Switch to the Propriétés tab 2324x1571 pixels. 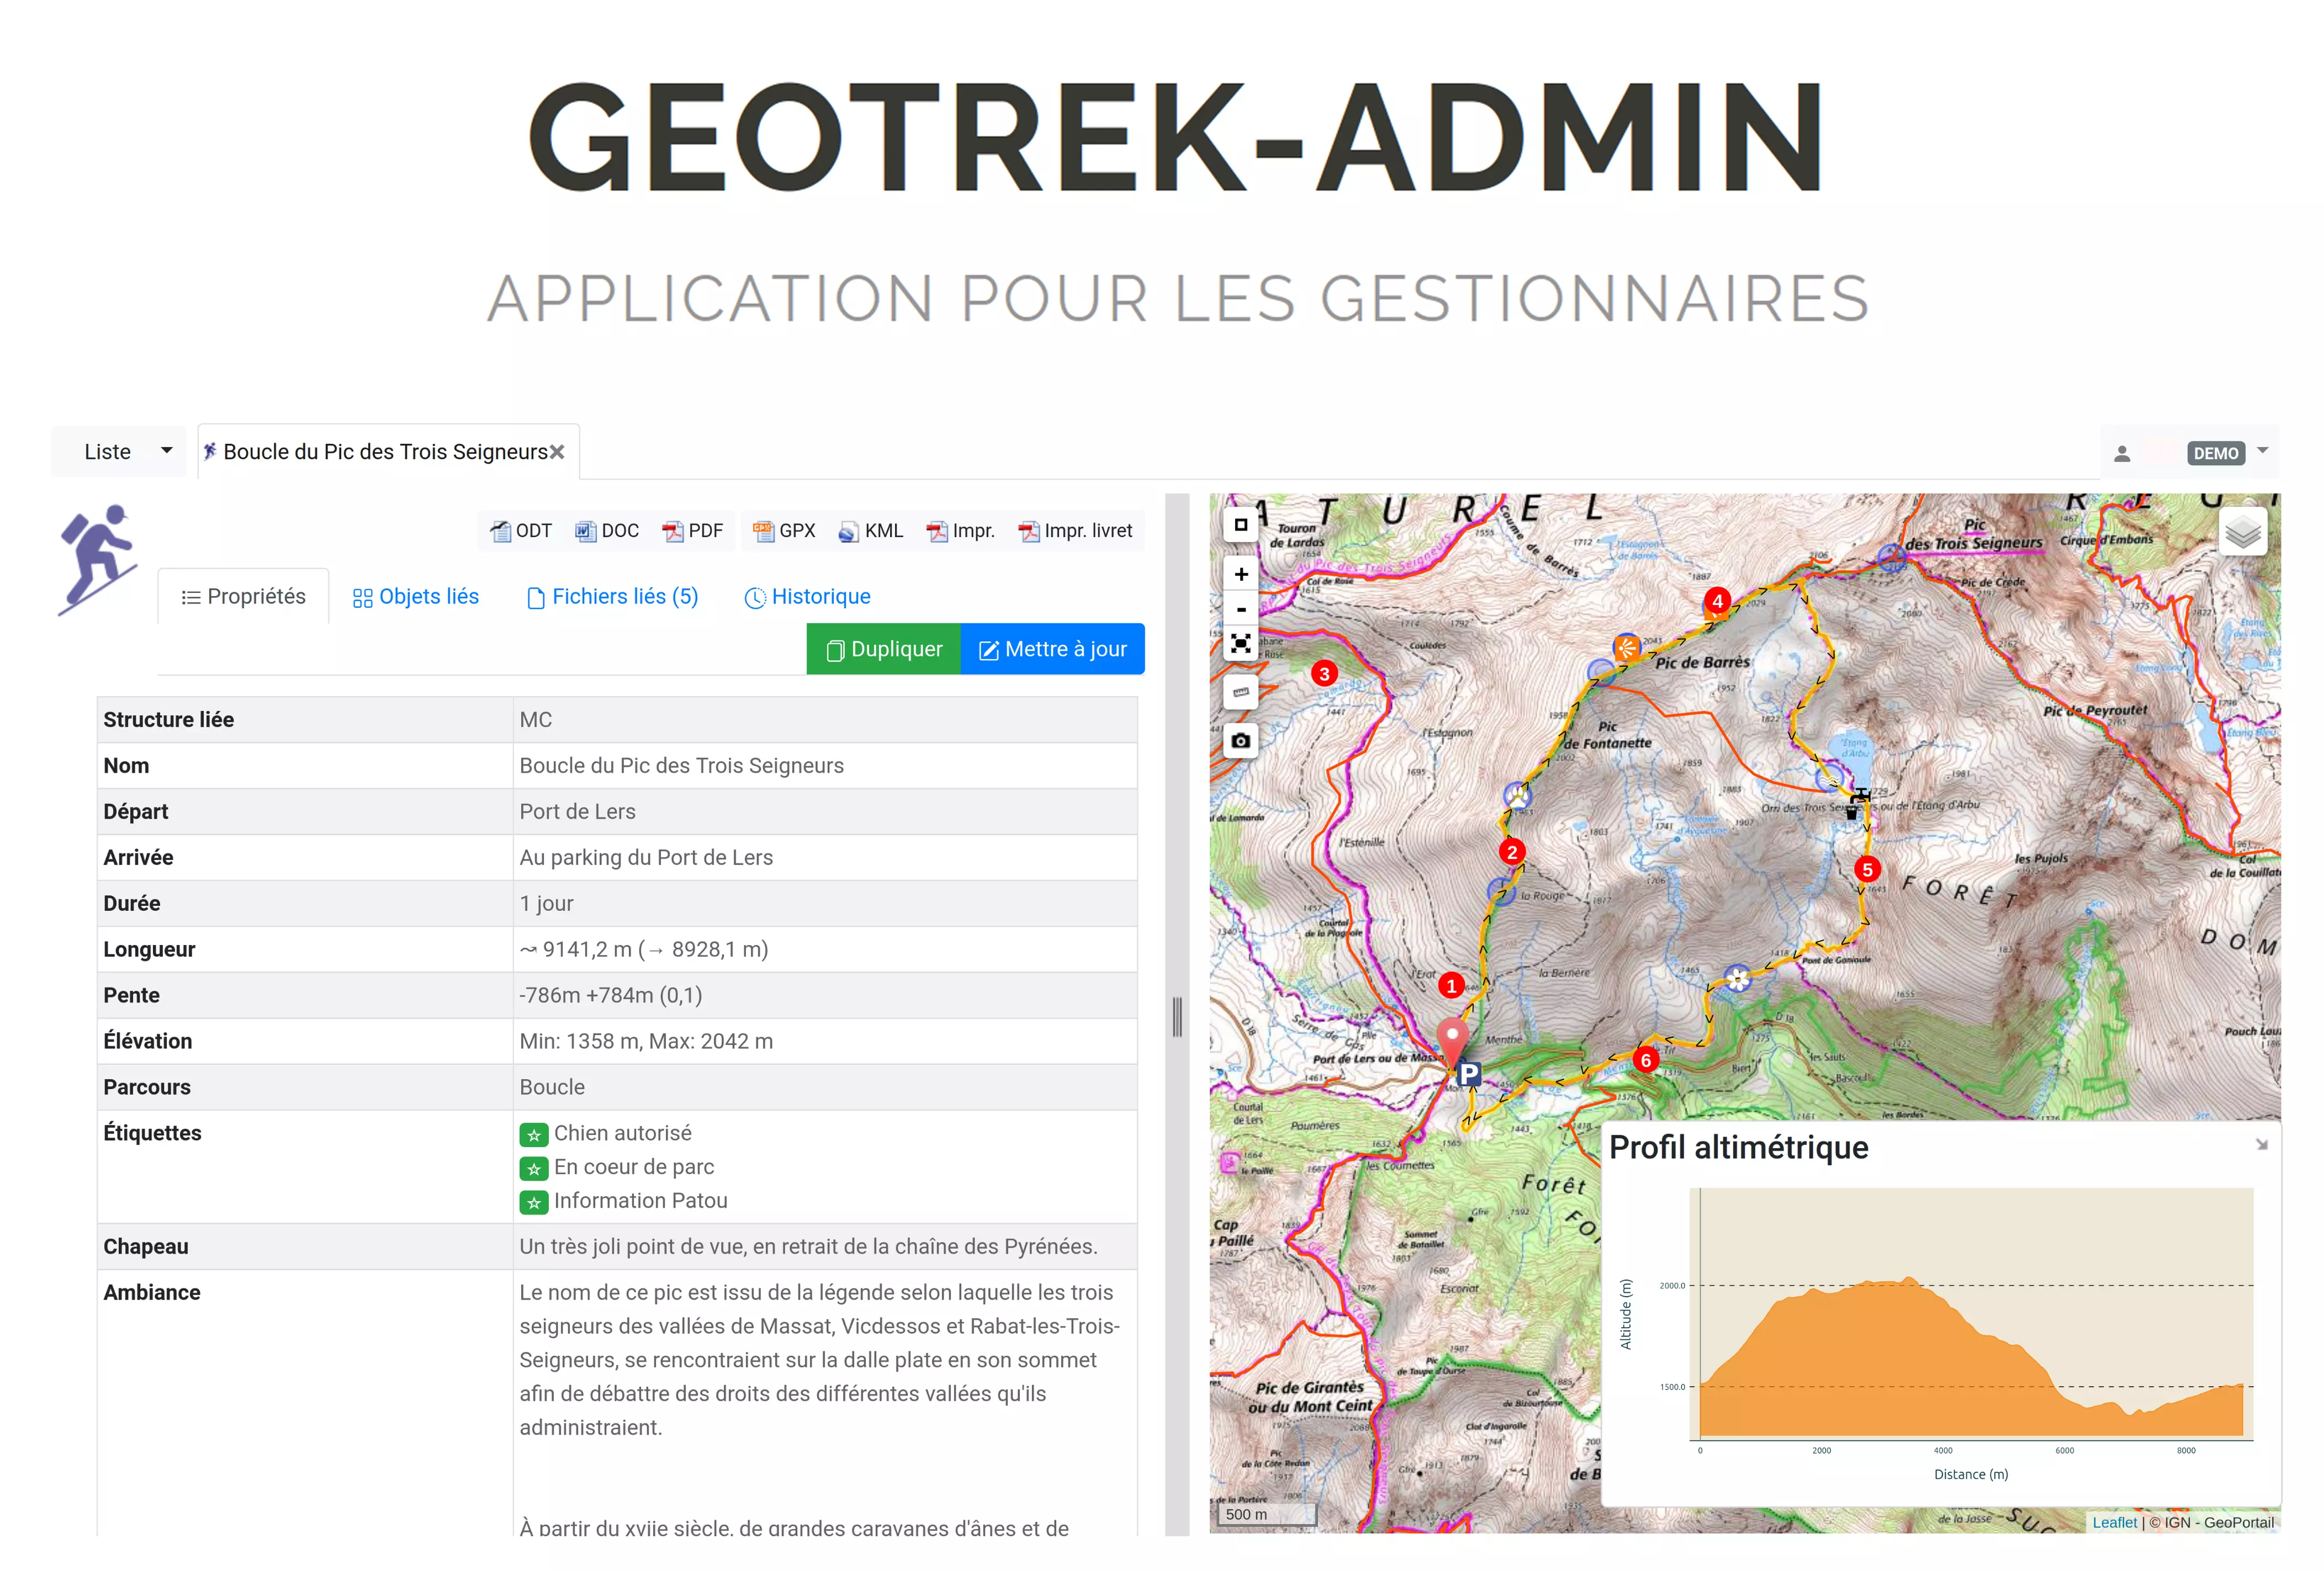tap(243, 597)
